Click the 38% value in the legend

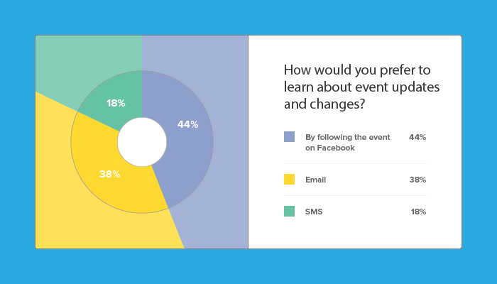(417, 180)
